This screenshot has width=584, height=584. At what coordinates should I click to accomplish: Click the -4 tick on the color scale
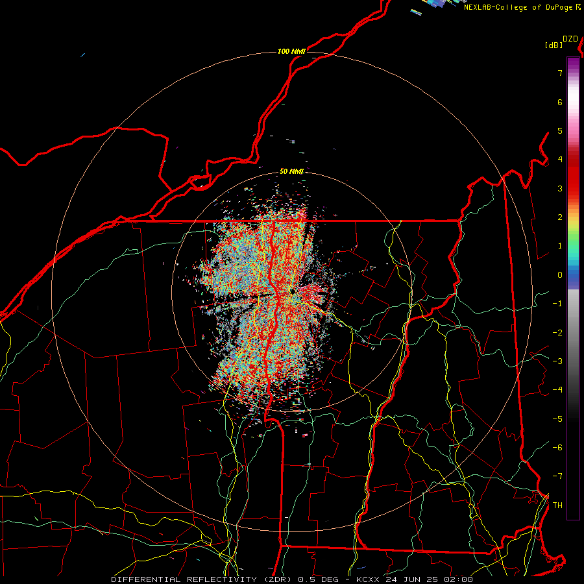click(557, 390)
